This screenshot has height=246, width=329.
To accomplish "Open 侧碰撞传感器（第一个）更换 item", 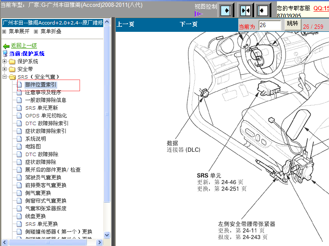I will pyautogui.click(x=59, y=232).
